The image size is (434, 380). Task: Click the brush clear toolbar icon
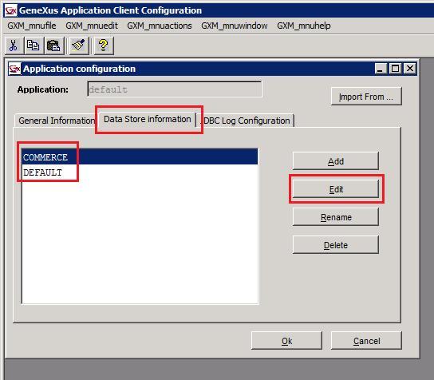pyautogui.click(x=78, y=46)
